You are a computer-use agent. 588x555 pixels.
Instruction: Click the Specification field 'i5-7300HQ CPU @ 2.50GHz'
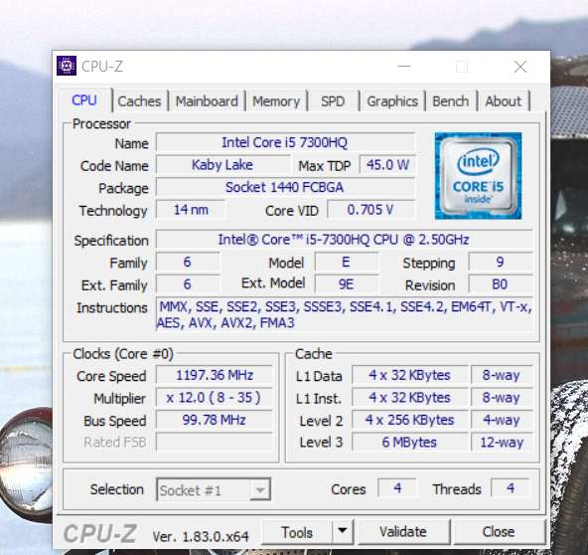click(x=345, y=240)
